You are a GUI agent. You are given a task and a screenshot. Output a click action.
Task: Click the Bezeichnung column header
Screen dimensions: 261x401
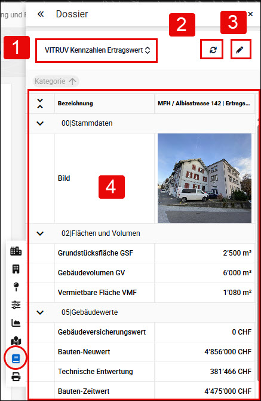[x=75, y=104]
